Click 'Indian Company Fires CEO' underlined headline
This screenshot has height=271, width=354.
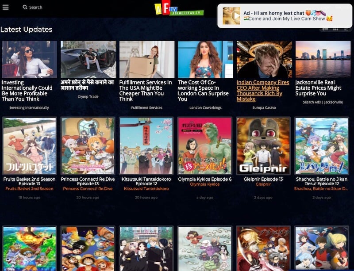pos(263,91)
